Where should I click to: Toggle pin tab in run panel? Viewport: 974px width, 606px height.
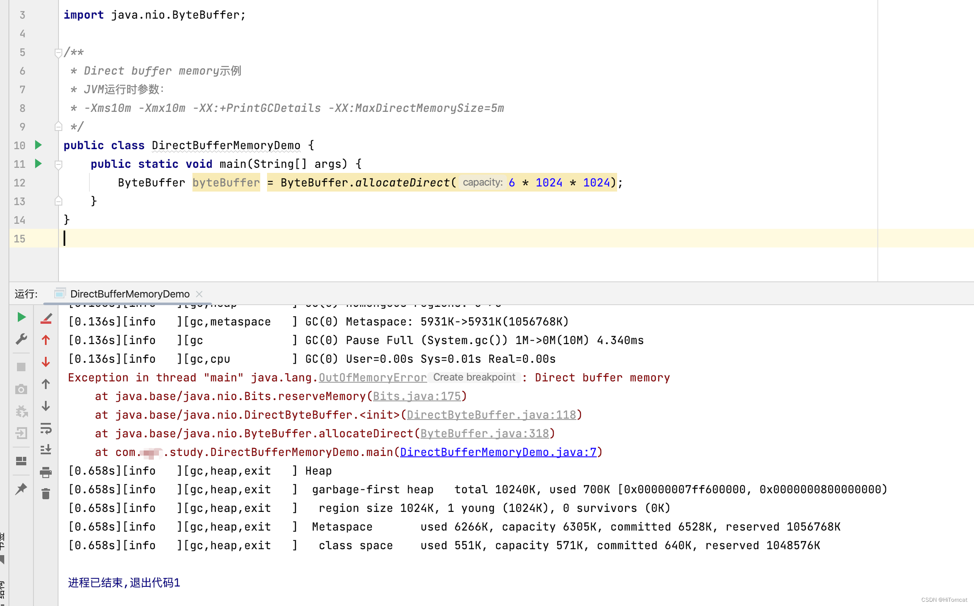click(x=21, y=489)
